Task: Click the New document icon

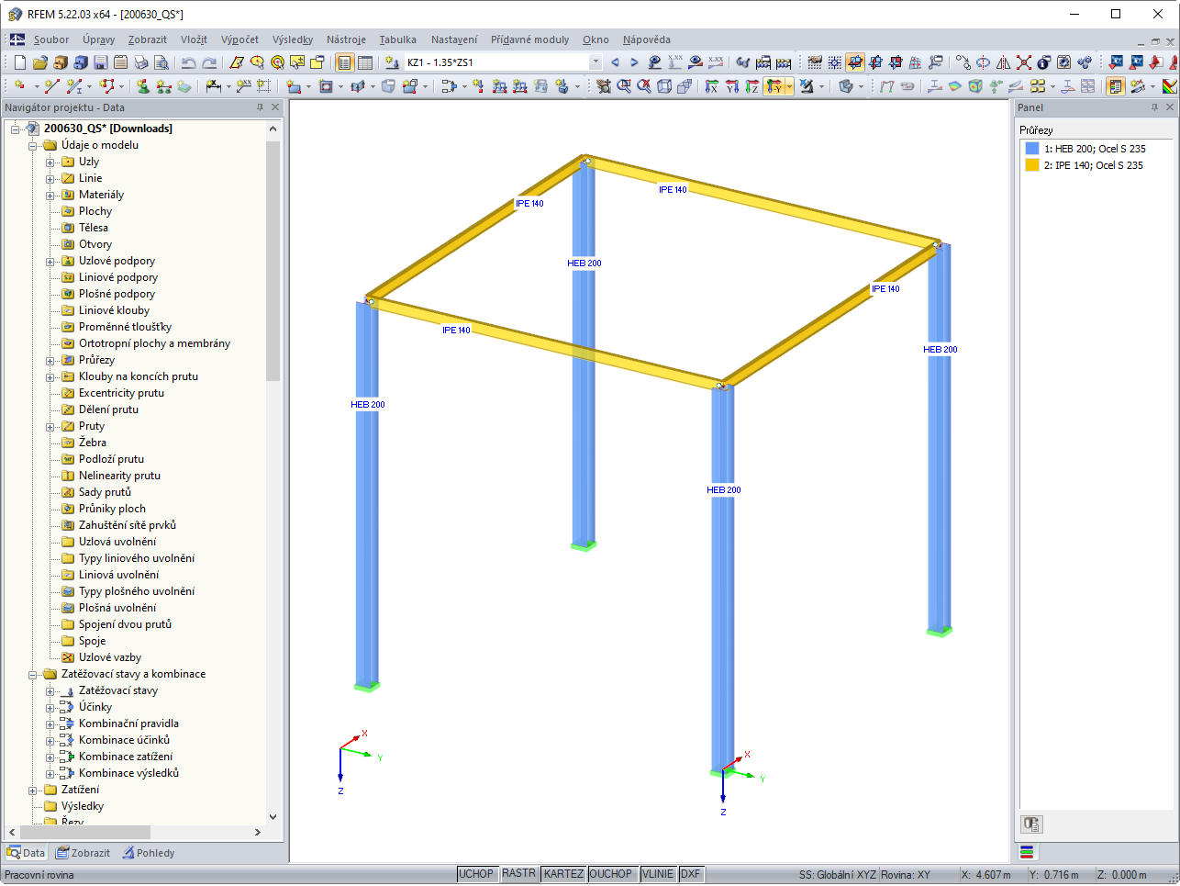Action: pyautogui.click(x=19, y=62)
